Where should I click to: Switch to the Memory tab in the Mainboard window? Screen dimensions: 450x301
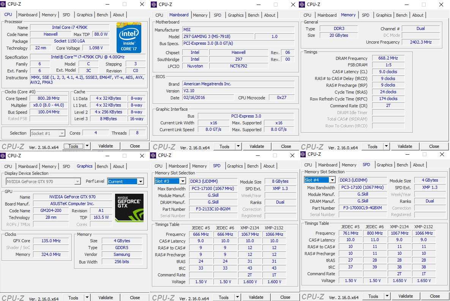click(200, 15)
